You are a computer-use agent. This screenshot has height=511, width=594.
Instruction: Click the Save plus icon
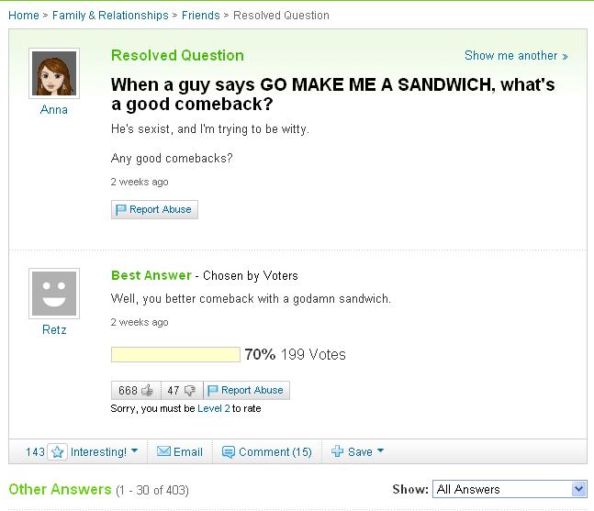[x=337, y=452]
